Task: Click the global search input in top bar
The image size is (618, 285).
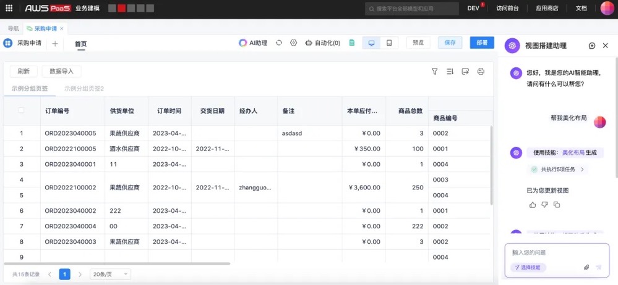Action: coord(411,9)
